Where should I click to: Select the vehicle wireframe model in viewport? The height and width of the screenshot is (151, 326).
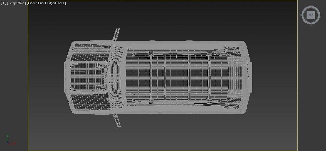point(158,78)
